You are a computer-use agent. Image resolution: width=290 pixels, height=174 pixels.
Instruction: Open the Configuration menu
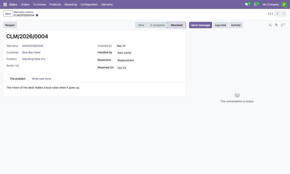coord(89,5)
